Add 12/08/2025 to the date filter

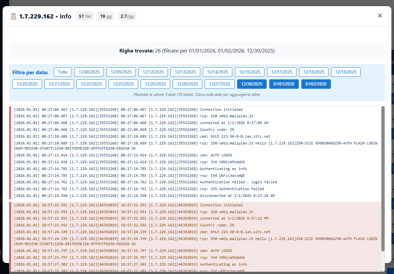[x=89, y=72]
